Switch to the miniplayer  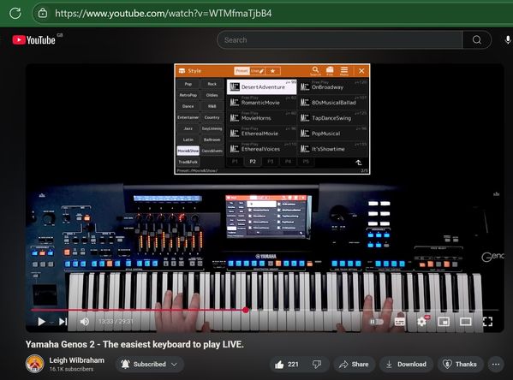pos(444,322)
